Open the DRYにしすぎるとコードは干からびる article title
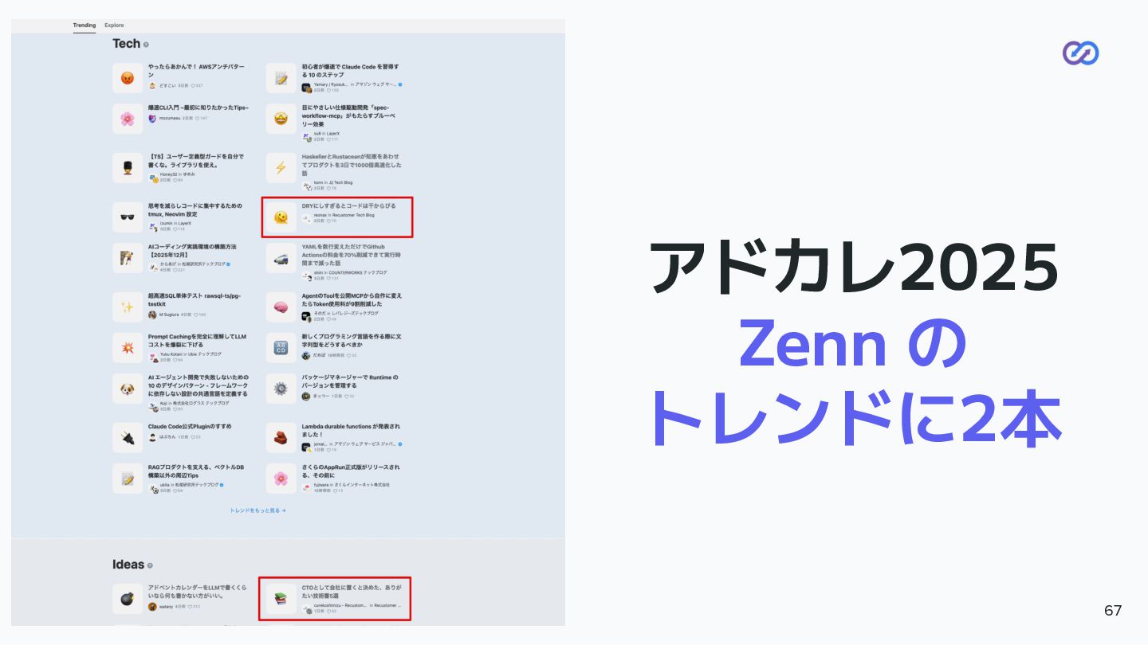This screenshot has width=1148, height=645. [348, 205]
